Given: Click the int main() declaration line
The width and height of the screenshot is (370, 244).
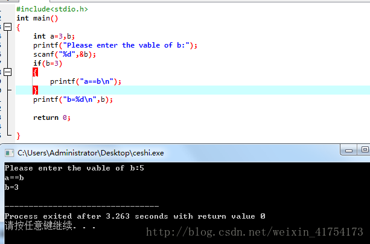Looking at the screenshot, I should tap(37, 18).
